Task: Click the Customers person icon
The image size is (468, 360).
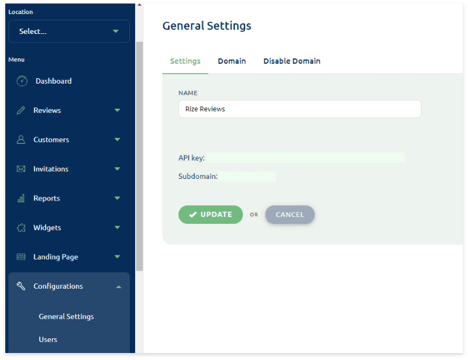Action: pyautogui.click(x=21, y=140)
